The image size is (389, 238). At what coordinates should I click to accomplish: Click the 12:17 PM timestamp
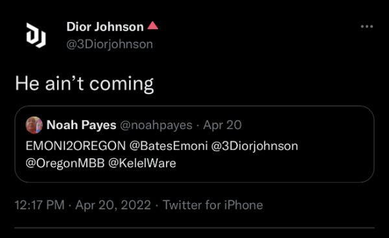[40, 205]
